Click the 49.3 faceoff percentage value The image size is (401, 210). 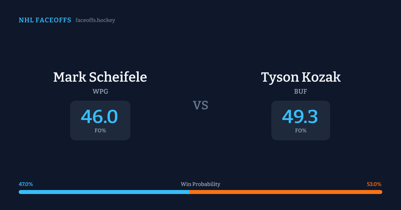pyautogui.click(x=300, y=117)
